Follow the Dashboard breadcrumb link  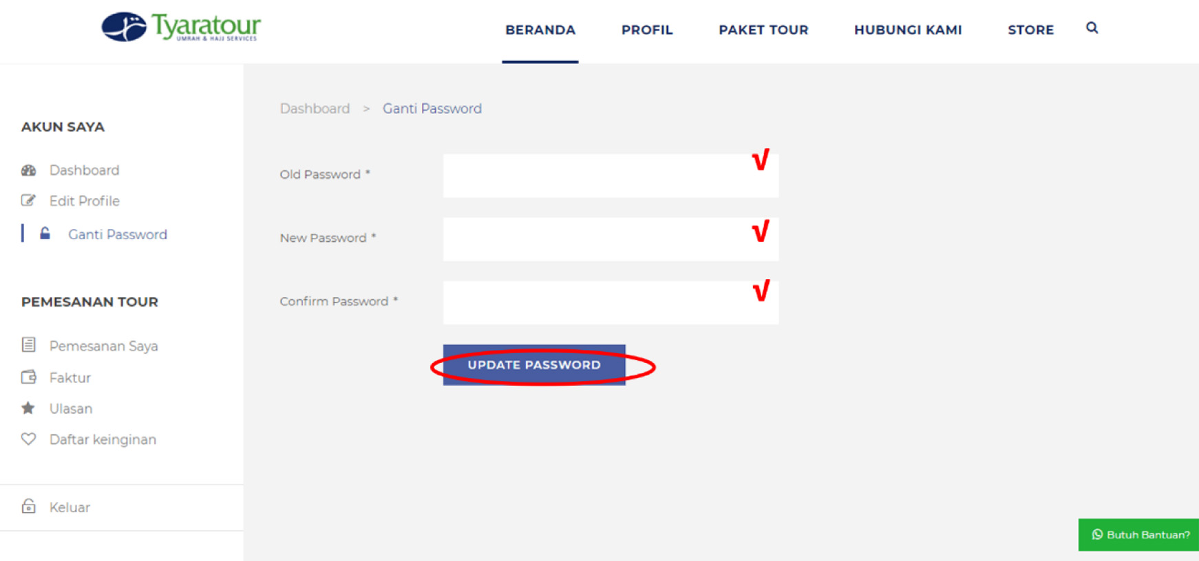click(315, 109)
